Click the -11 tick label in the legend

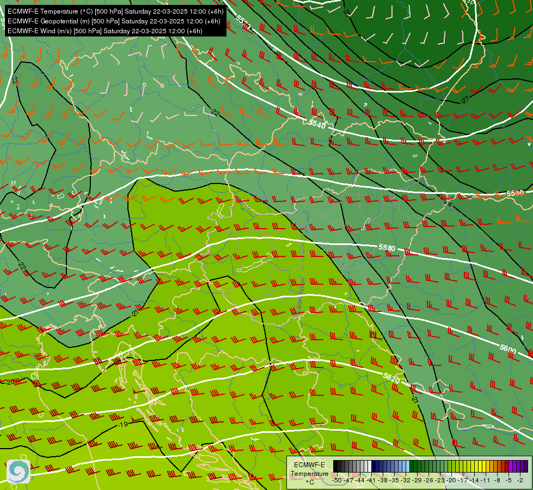[486, 480]
